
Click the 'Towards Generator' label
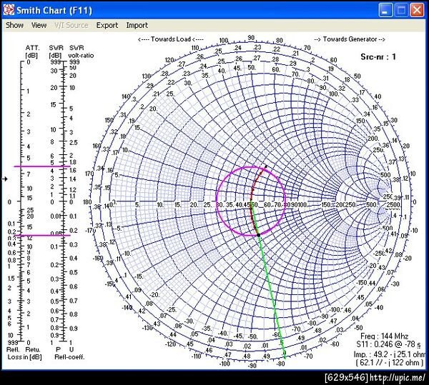350,39
